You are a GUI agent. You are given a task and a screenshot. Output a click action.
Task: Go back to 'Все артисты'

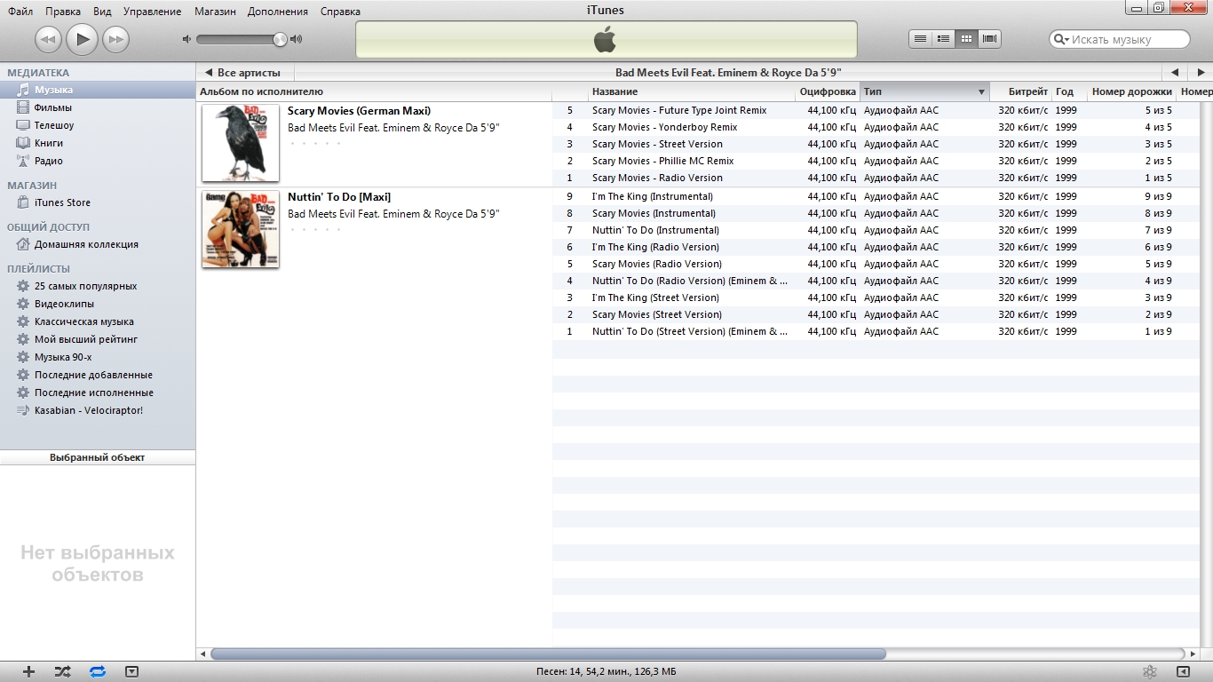tap(242, 73)
